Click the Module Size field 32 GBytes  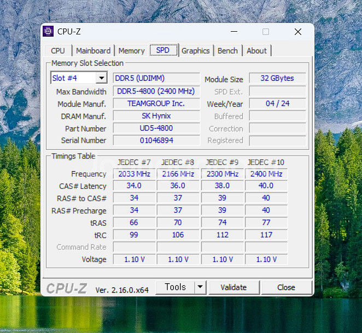(x=277, y=78)
